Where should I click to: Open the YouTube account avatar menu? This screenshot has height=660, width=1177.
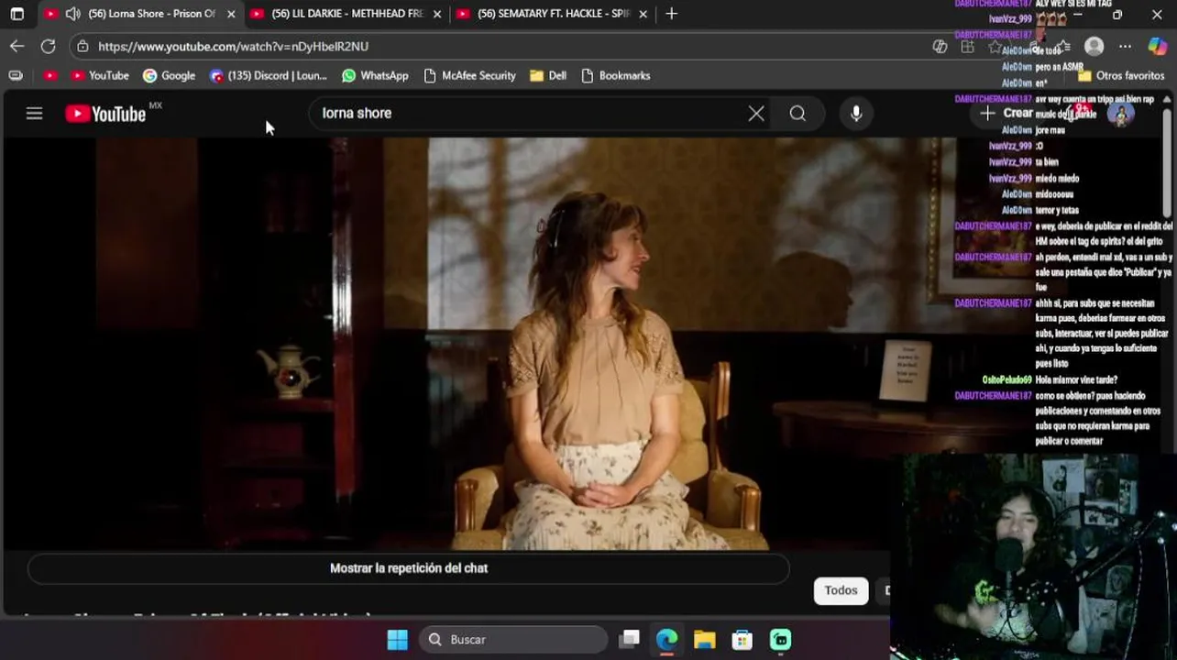click(x=1120, y=114)
